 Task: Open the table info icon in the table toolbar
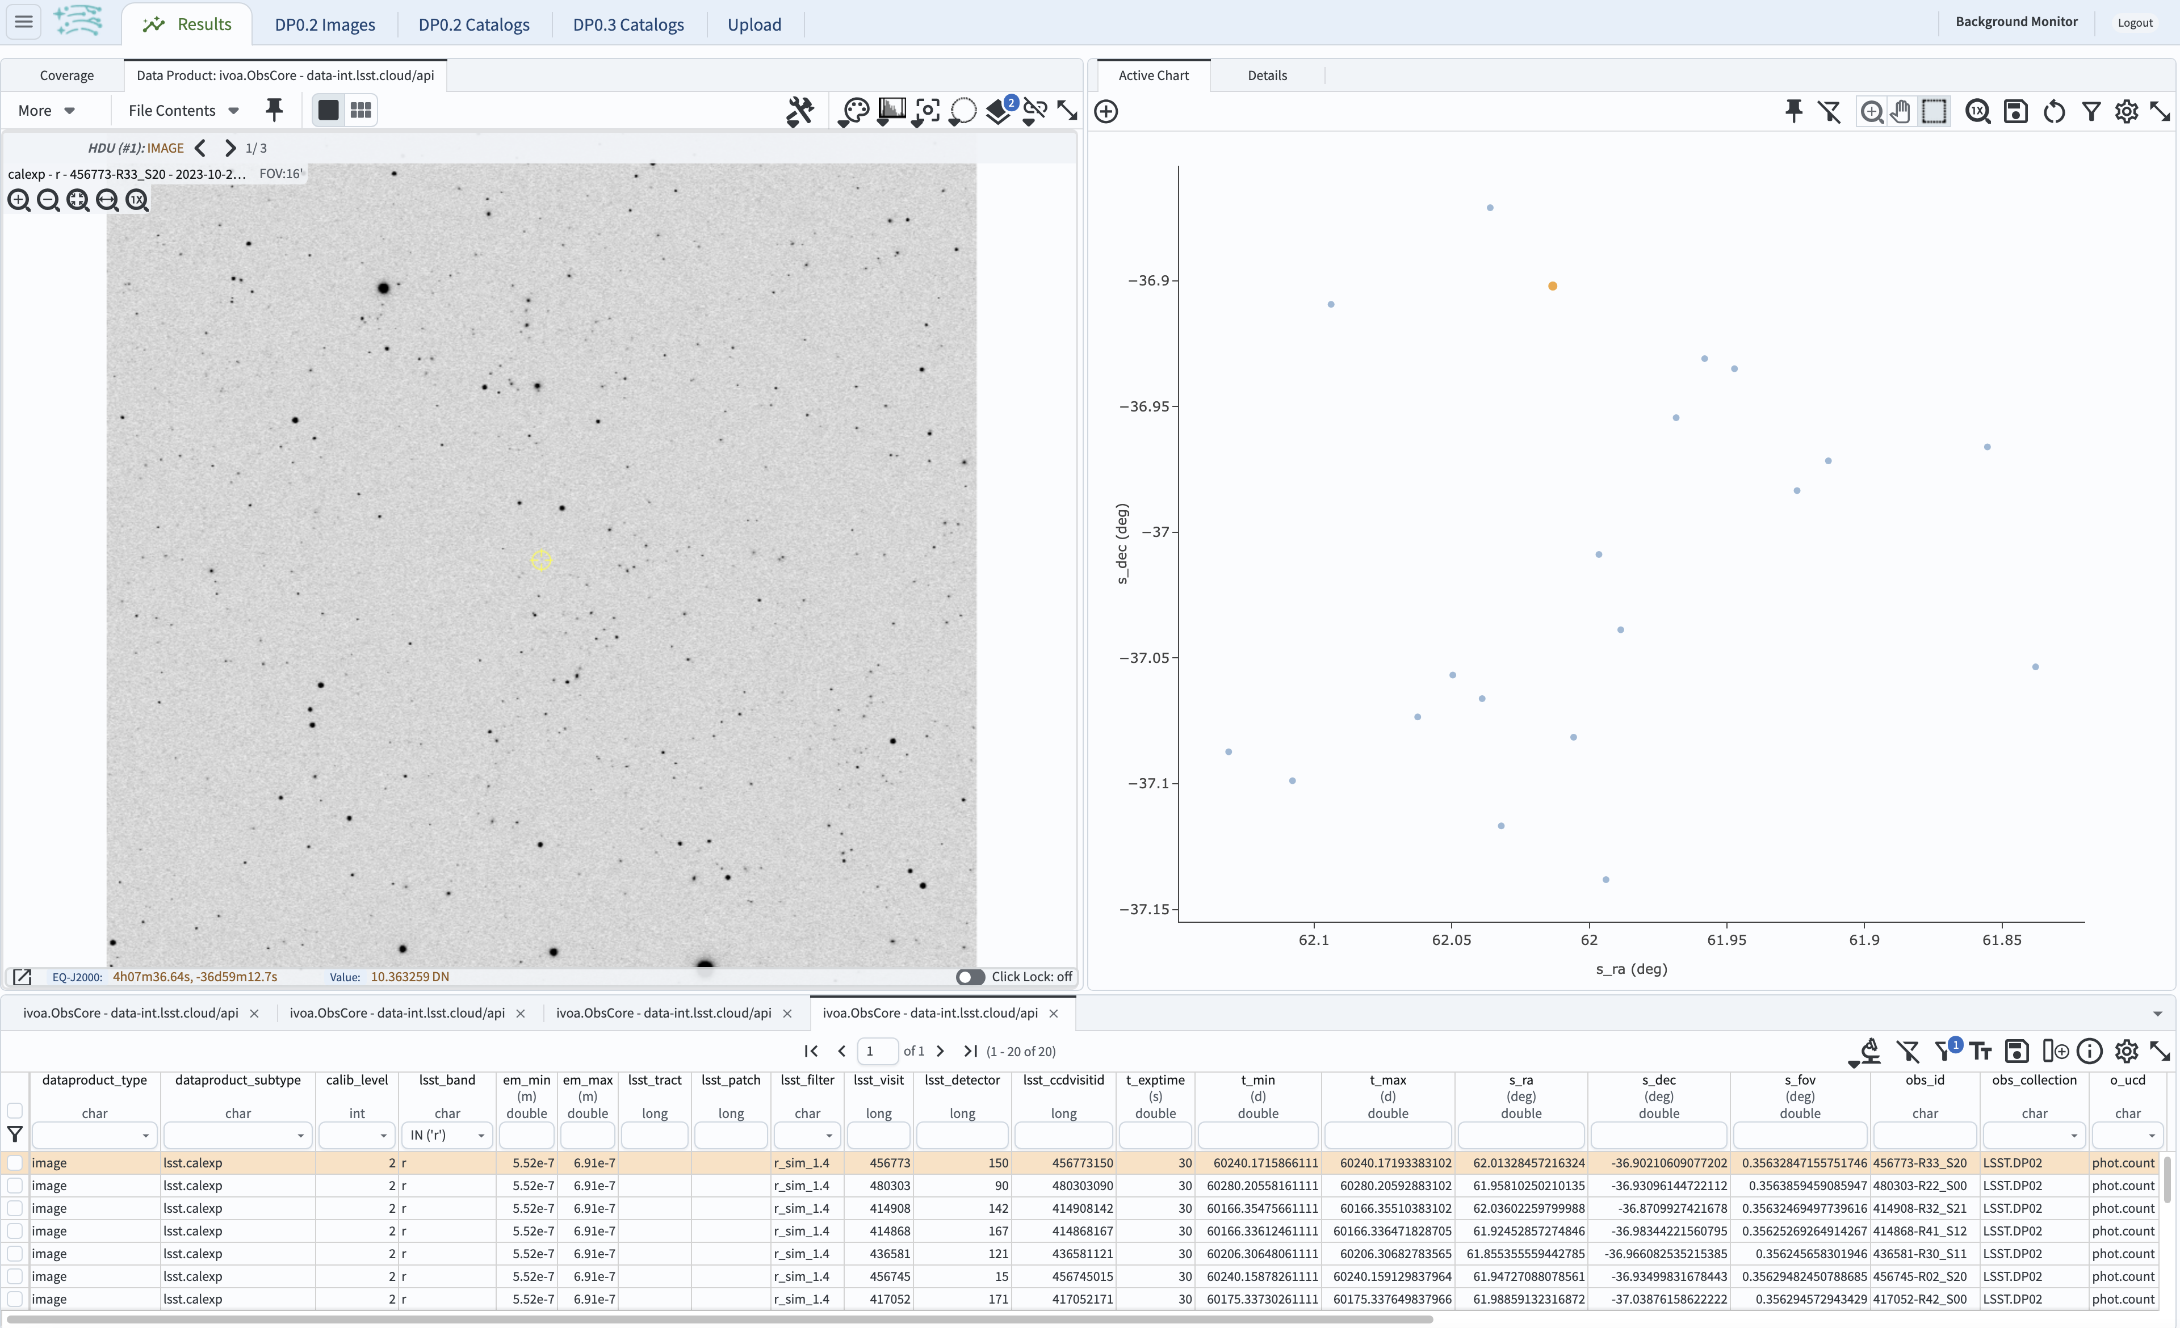2091,1051
